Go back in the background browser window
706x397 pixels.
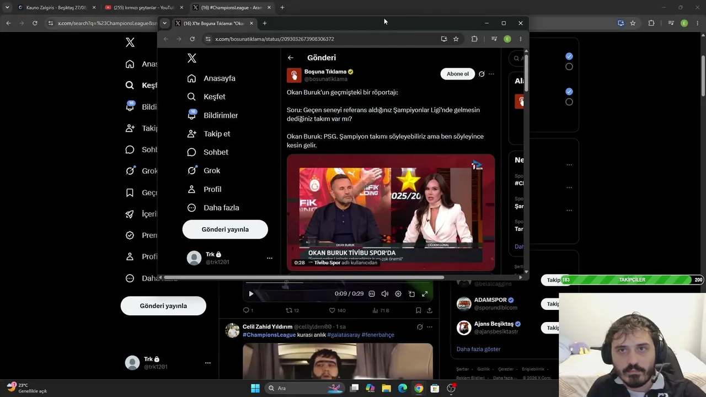(8, 23)
